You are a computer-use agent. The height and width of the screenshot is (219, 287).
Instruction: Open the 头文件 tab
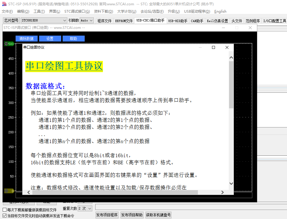[x=237, y=21]
